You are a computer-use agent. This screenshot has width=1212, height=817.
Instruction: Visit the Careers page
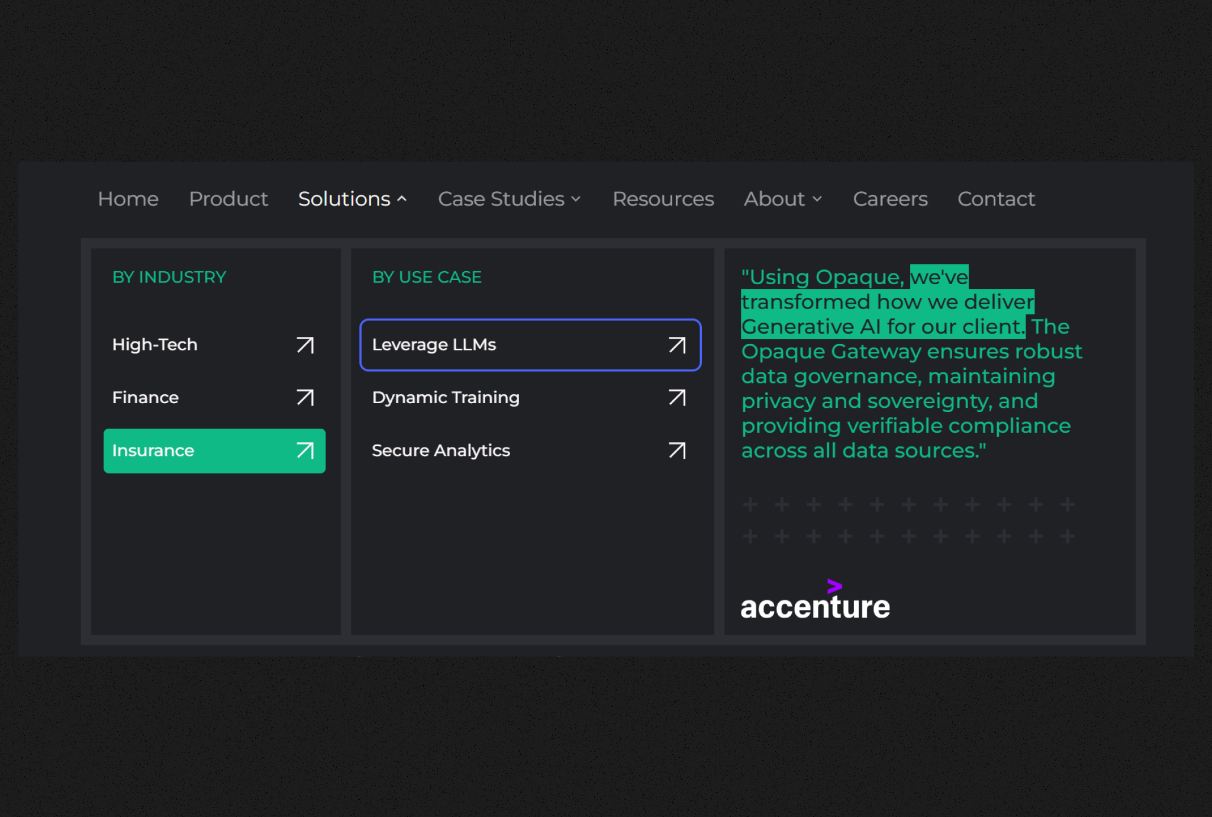coord(890,199)
